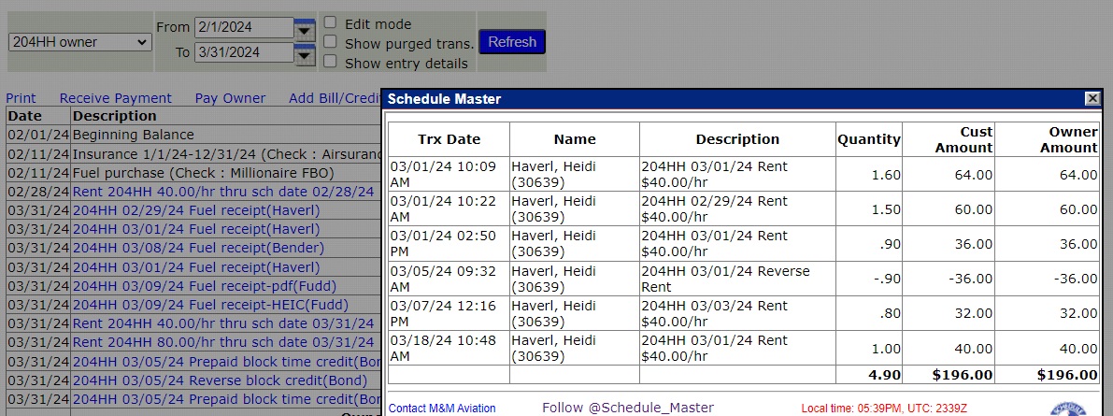Click the Owner Amount column header

1049,140
